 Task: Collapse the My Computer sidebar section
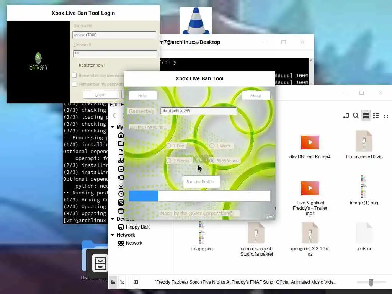click(x=113, y=127)
